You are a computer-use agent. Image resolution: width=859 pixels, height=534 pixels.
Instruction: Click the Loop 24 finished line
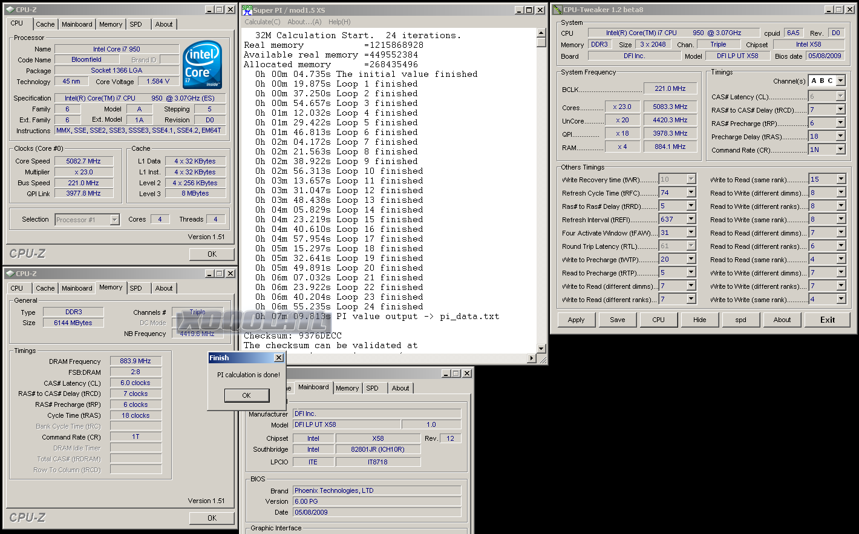(339, 306)
